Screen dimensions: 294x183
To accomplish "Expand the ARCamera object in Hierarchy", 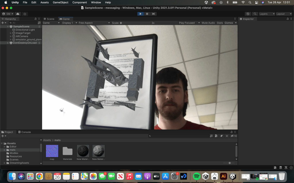I will [x=11, y=36].
